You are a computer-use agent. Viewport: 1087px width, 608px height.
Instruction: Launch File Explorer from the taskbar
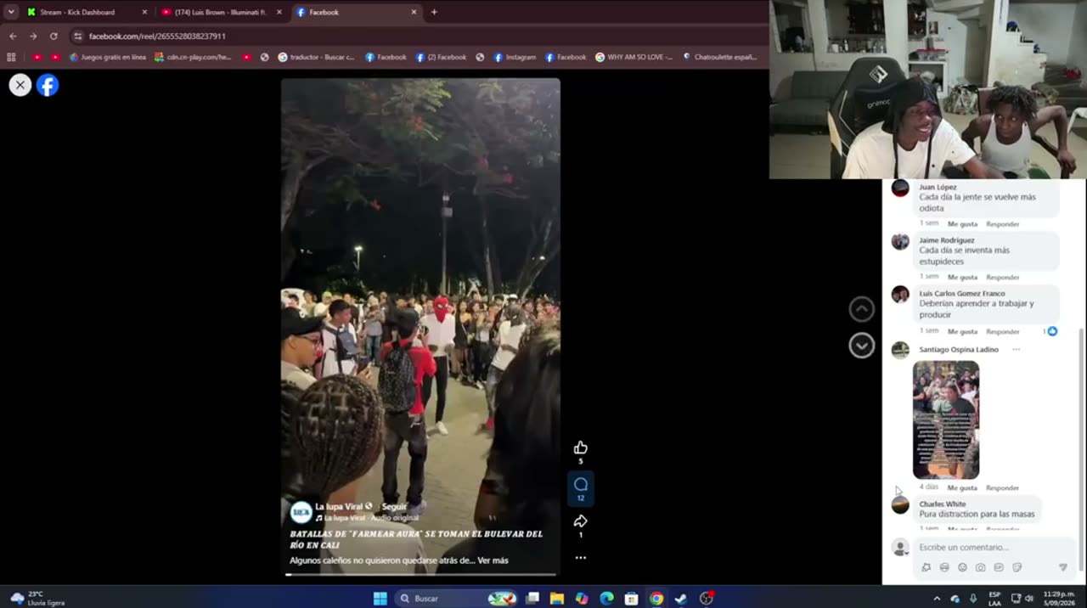557,598
